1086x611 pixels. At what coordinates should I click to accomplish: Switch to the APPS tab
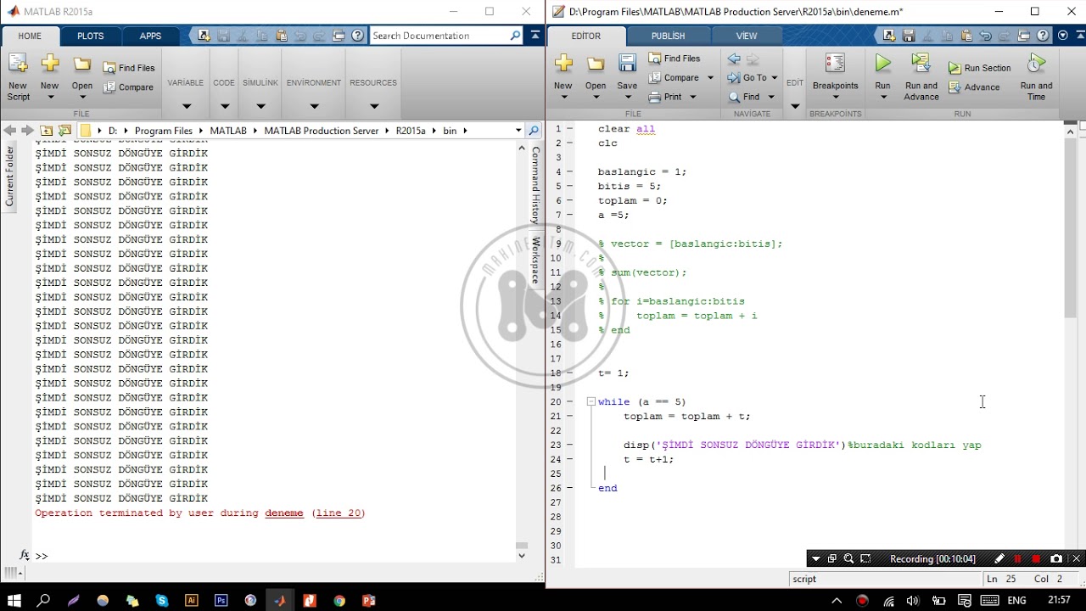tap(150, 36)
